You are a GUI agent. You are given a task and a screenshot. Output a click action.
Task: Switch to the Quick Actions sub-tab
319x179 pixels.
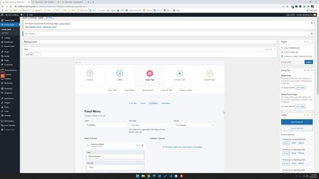[x=148, y=90]
